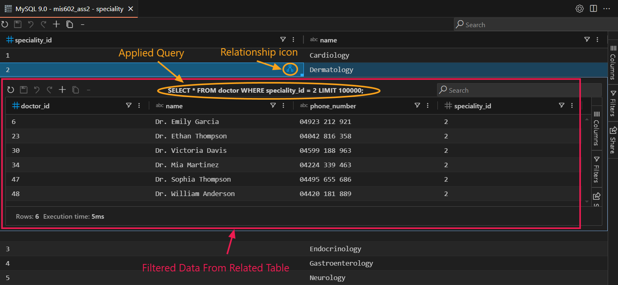The image size is (618, 285).
Task: Click the nested doctor Search field
Action: [x=519, y=90]
